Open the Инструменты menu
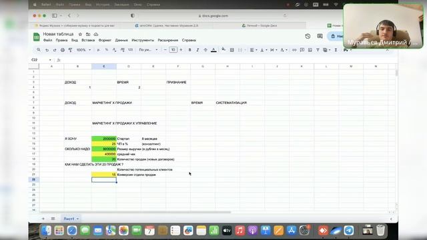 (143, 40)
